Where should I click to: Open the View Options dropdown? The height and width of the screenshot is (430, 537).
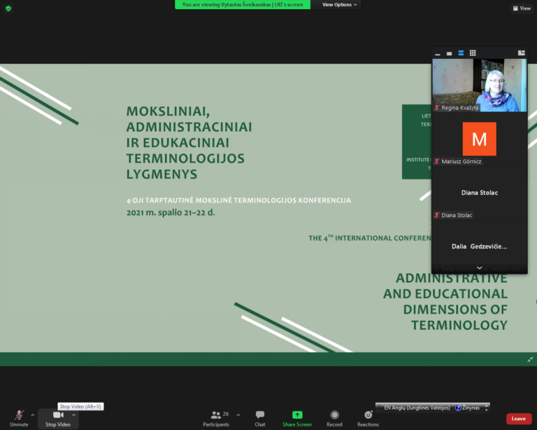(x=339, y=5)
